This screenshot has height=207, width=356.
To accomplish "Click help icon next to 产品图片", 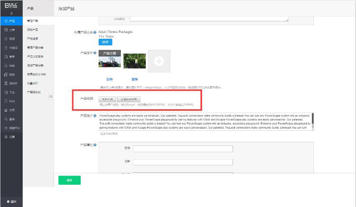I will tap(95, 53).
